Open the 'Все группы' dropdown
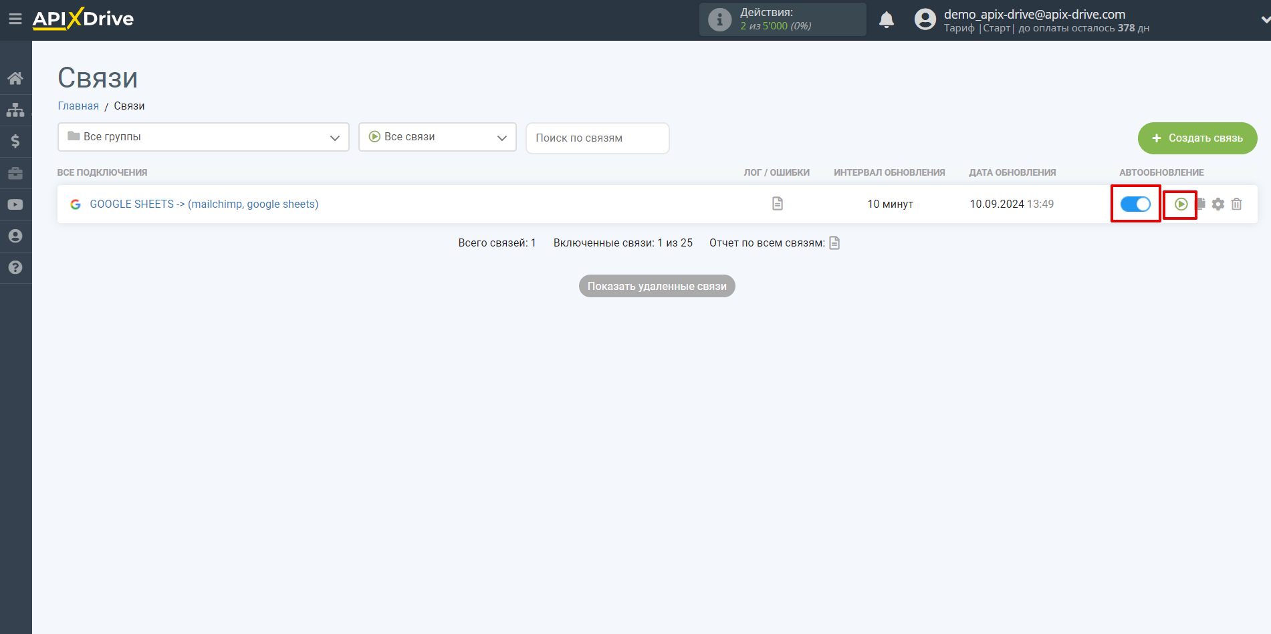 point(203,137)
